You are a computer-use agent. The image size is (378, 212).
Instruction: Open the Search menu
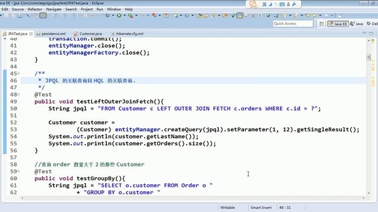click(71, 9)
